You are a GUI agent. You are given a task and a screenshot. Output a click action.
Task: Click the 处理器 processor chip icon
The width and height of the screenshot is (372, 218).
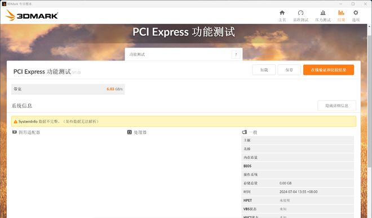(129, 132)
